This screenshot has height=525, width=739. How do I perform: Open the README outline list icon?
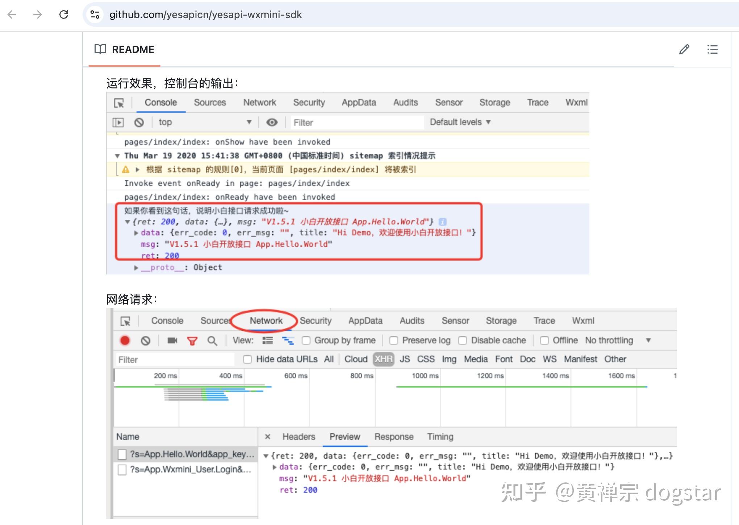pos(712,49)
